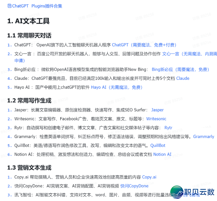Click the text 国产中能用上chatGPT的软件

point(63,87)
